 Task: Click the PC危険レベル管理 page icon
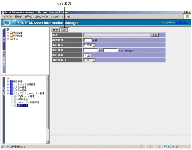(x=15, y=96)
